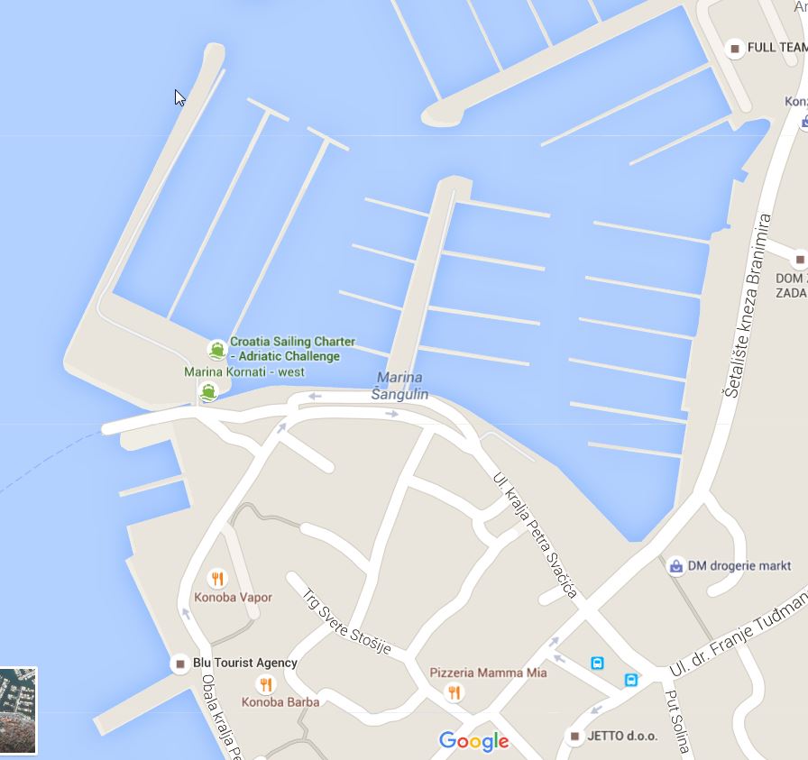Click the FULL TEAM business marker icon
Viewport: 808px width, 760px height.
coord(735,49)
